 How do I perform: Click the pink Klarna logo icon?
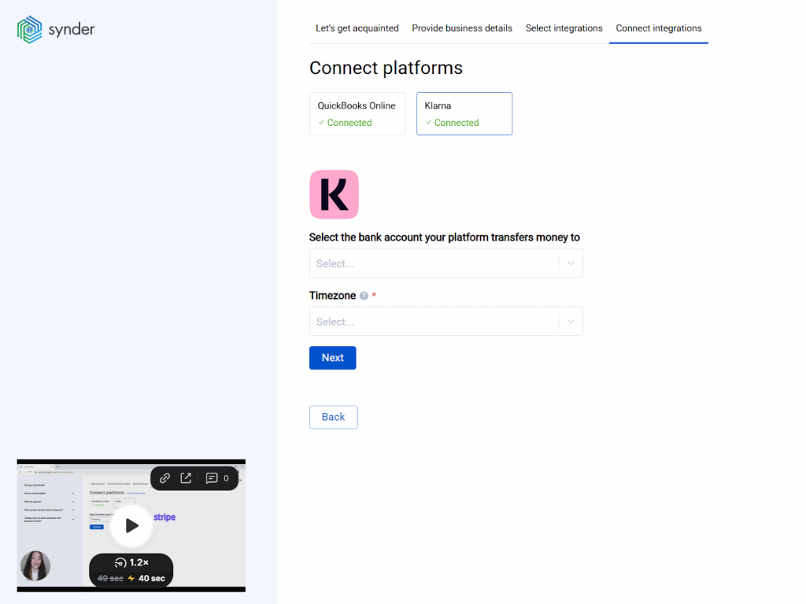pos(334,194)
